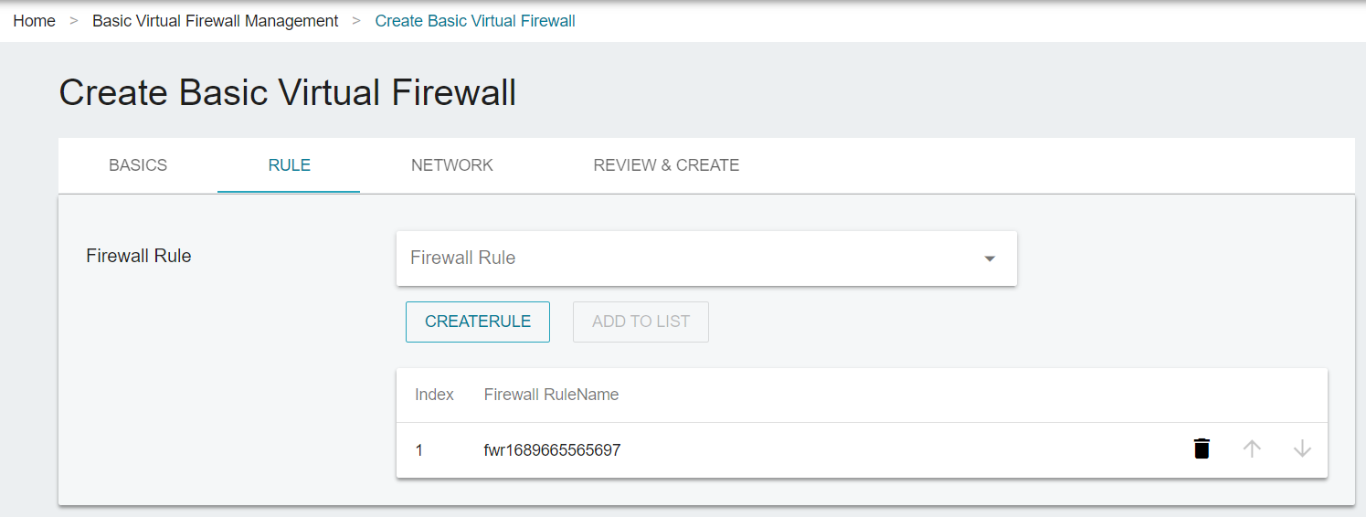Image resolution: width=1366 pixels, height=517 pixels.
Task: Click the Index column header
Action: (x=434, y=395)
